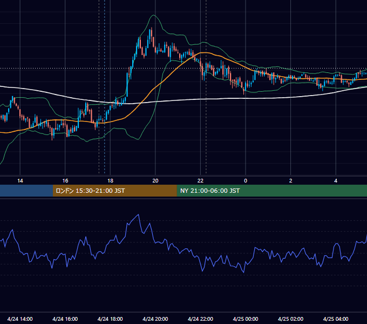
Task: Click the 4/24 20:00 time label
Action: [x=155, y=319]
